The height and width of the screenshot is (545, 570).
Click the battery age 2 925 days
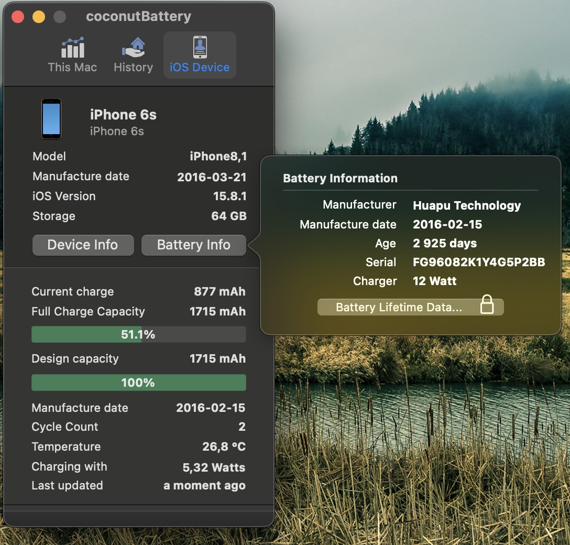(445, 243)
